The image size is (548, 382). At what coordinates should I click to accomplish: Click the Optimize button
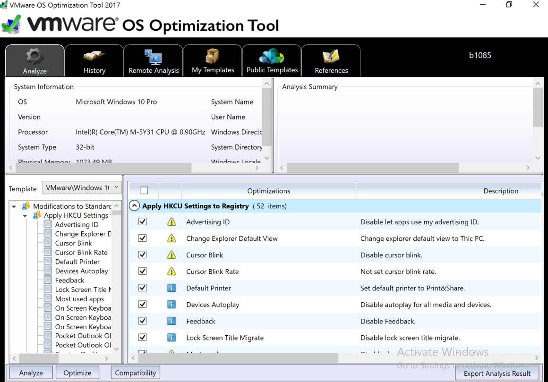tap(77, 373)
